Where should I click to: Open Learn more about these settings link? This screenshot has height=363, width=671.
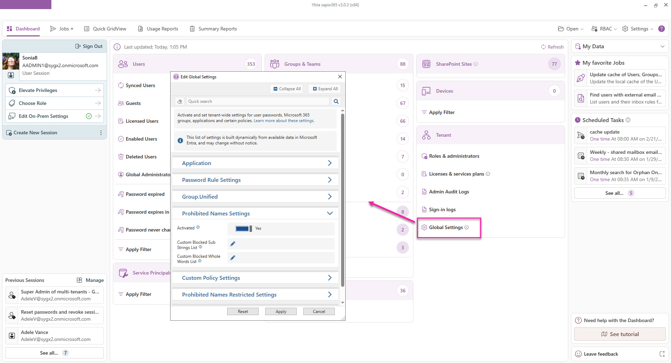[284, 121]
